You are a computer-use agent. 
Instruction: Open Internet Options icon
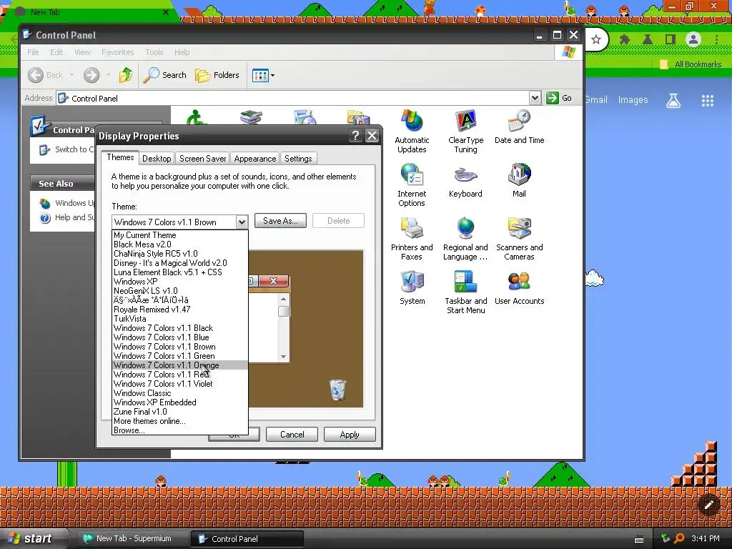click(x=411, y=185)
